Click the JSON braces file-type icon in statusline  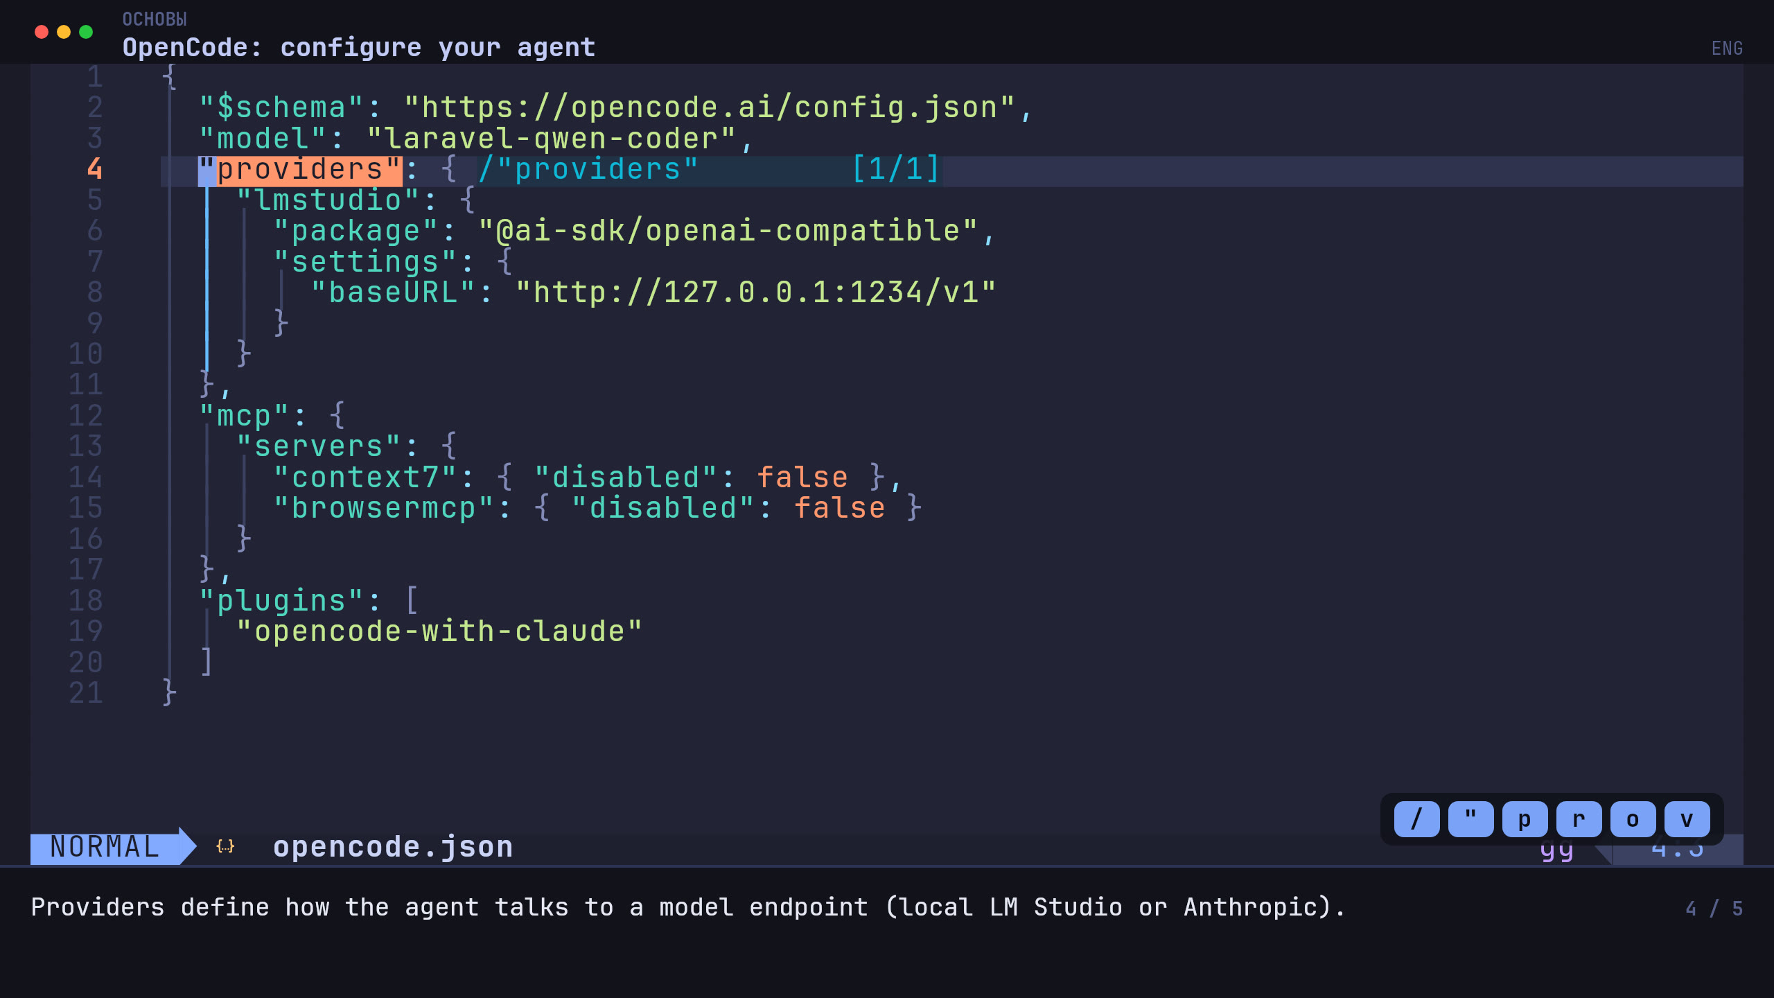pos(225,846)
